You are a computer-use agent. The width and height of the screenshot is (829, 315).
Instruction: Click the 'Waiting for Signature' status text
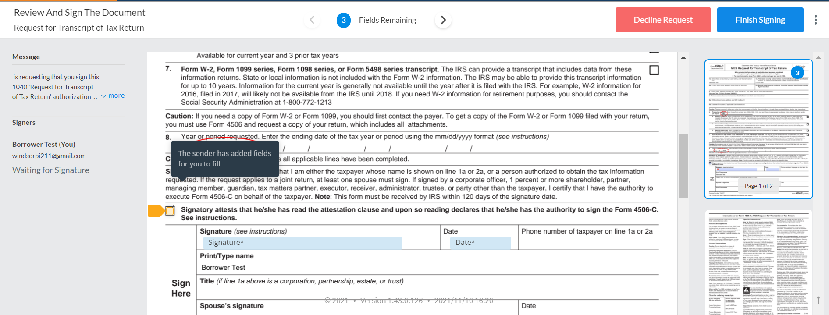tap(51, 170)
